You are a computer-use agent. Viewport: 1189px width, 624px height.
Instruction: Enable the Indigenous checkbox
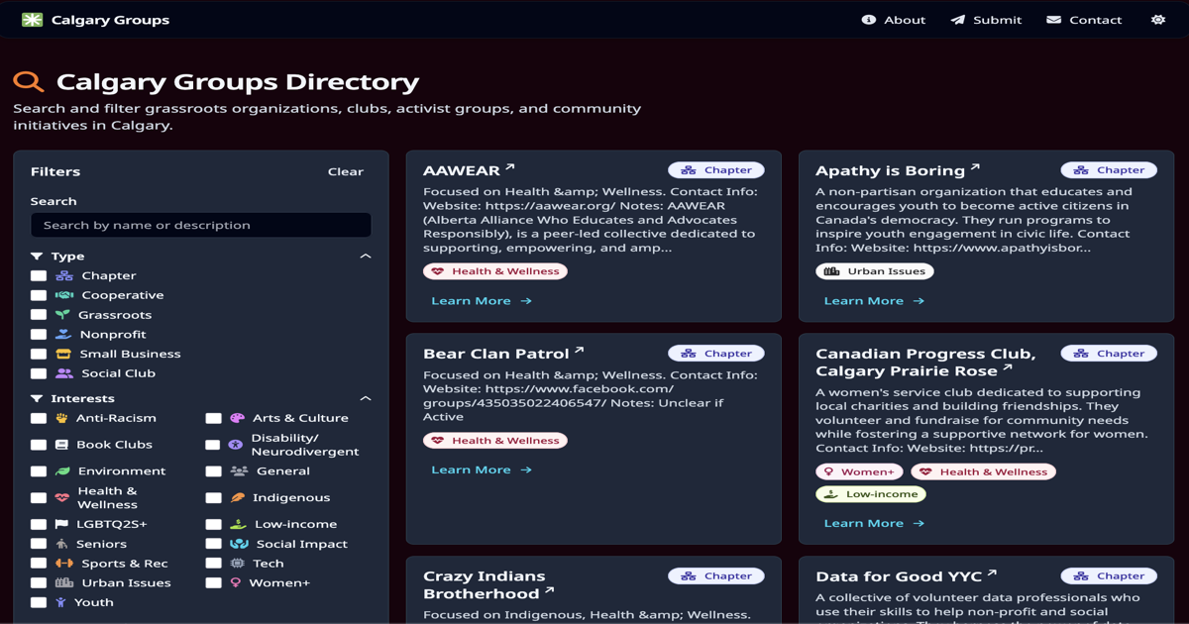[x=213, y=497]
